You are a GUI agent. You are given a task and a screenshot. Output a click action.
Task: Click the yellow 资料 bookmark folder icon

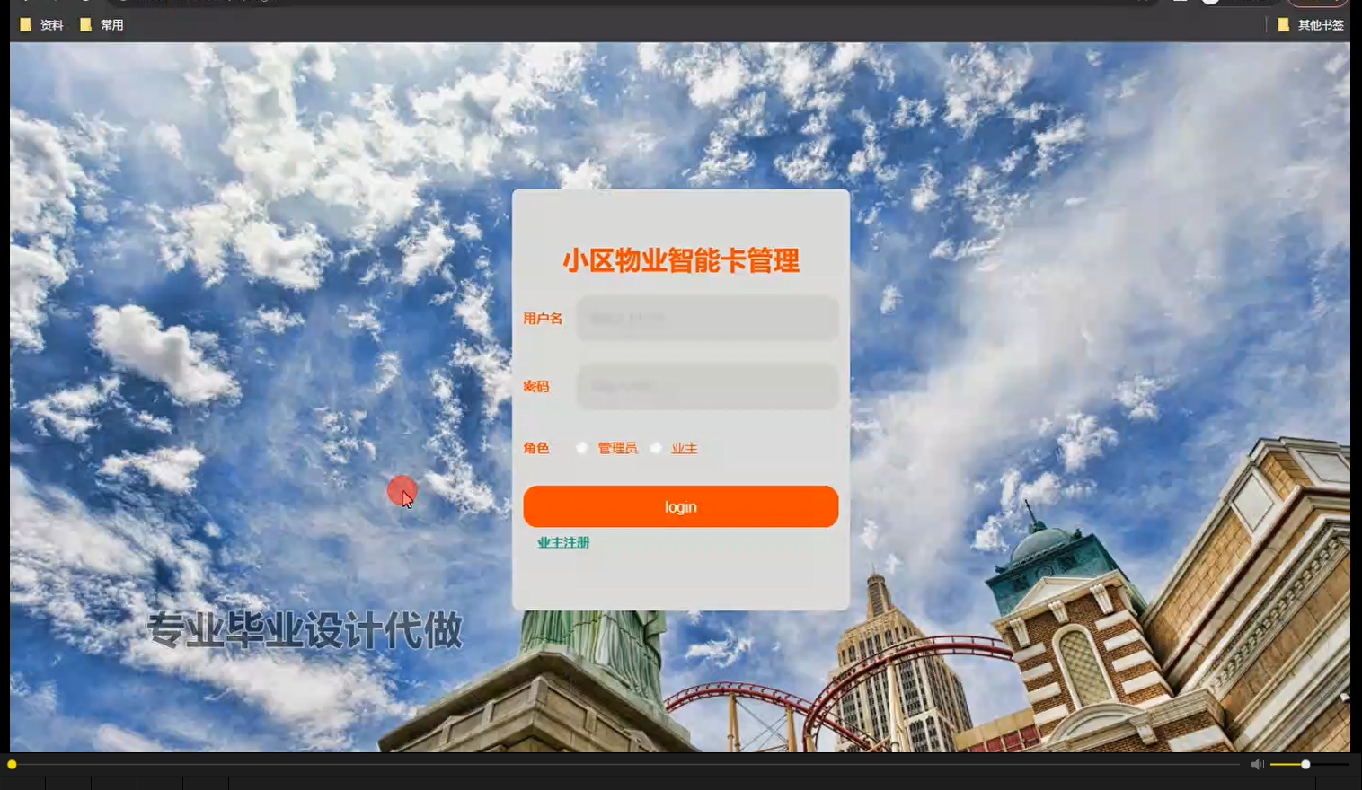pyautogui.click(x=25, y=24)
